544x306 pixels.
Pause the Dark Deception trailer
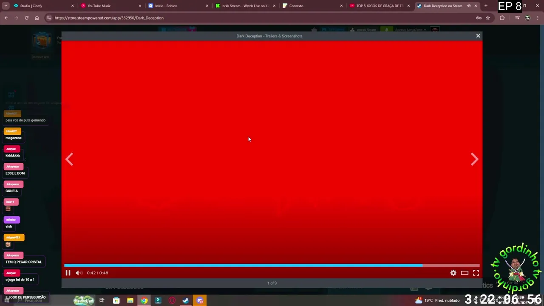68,273
